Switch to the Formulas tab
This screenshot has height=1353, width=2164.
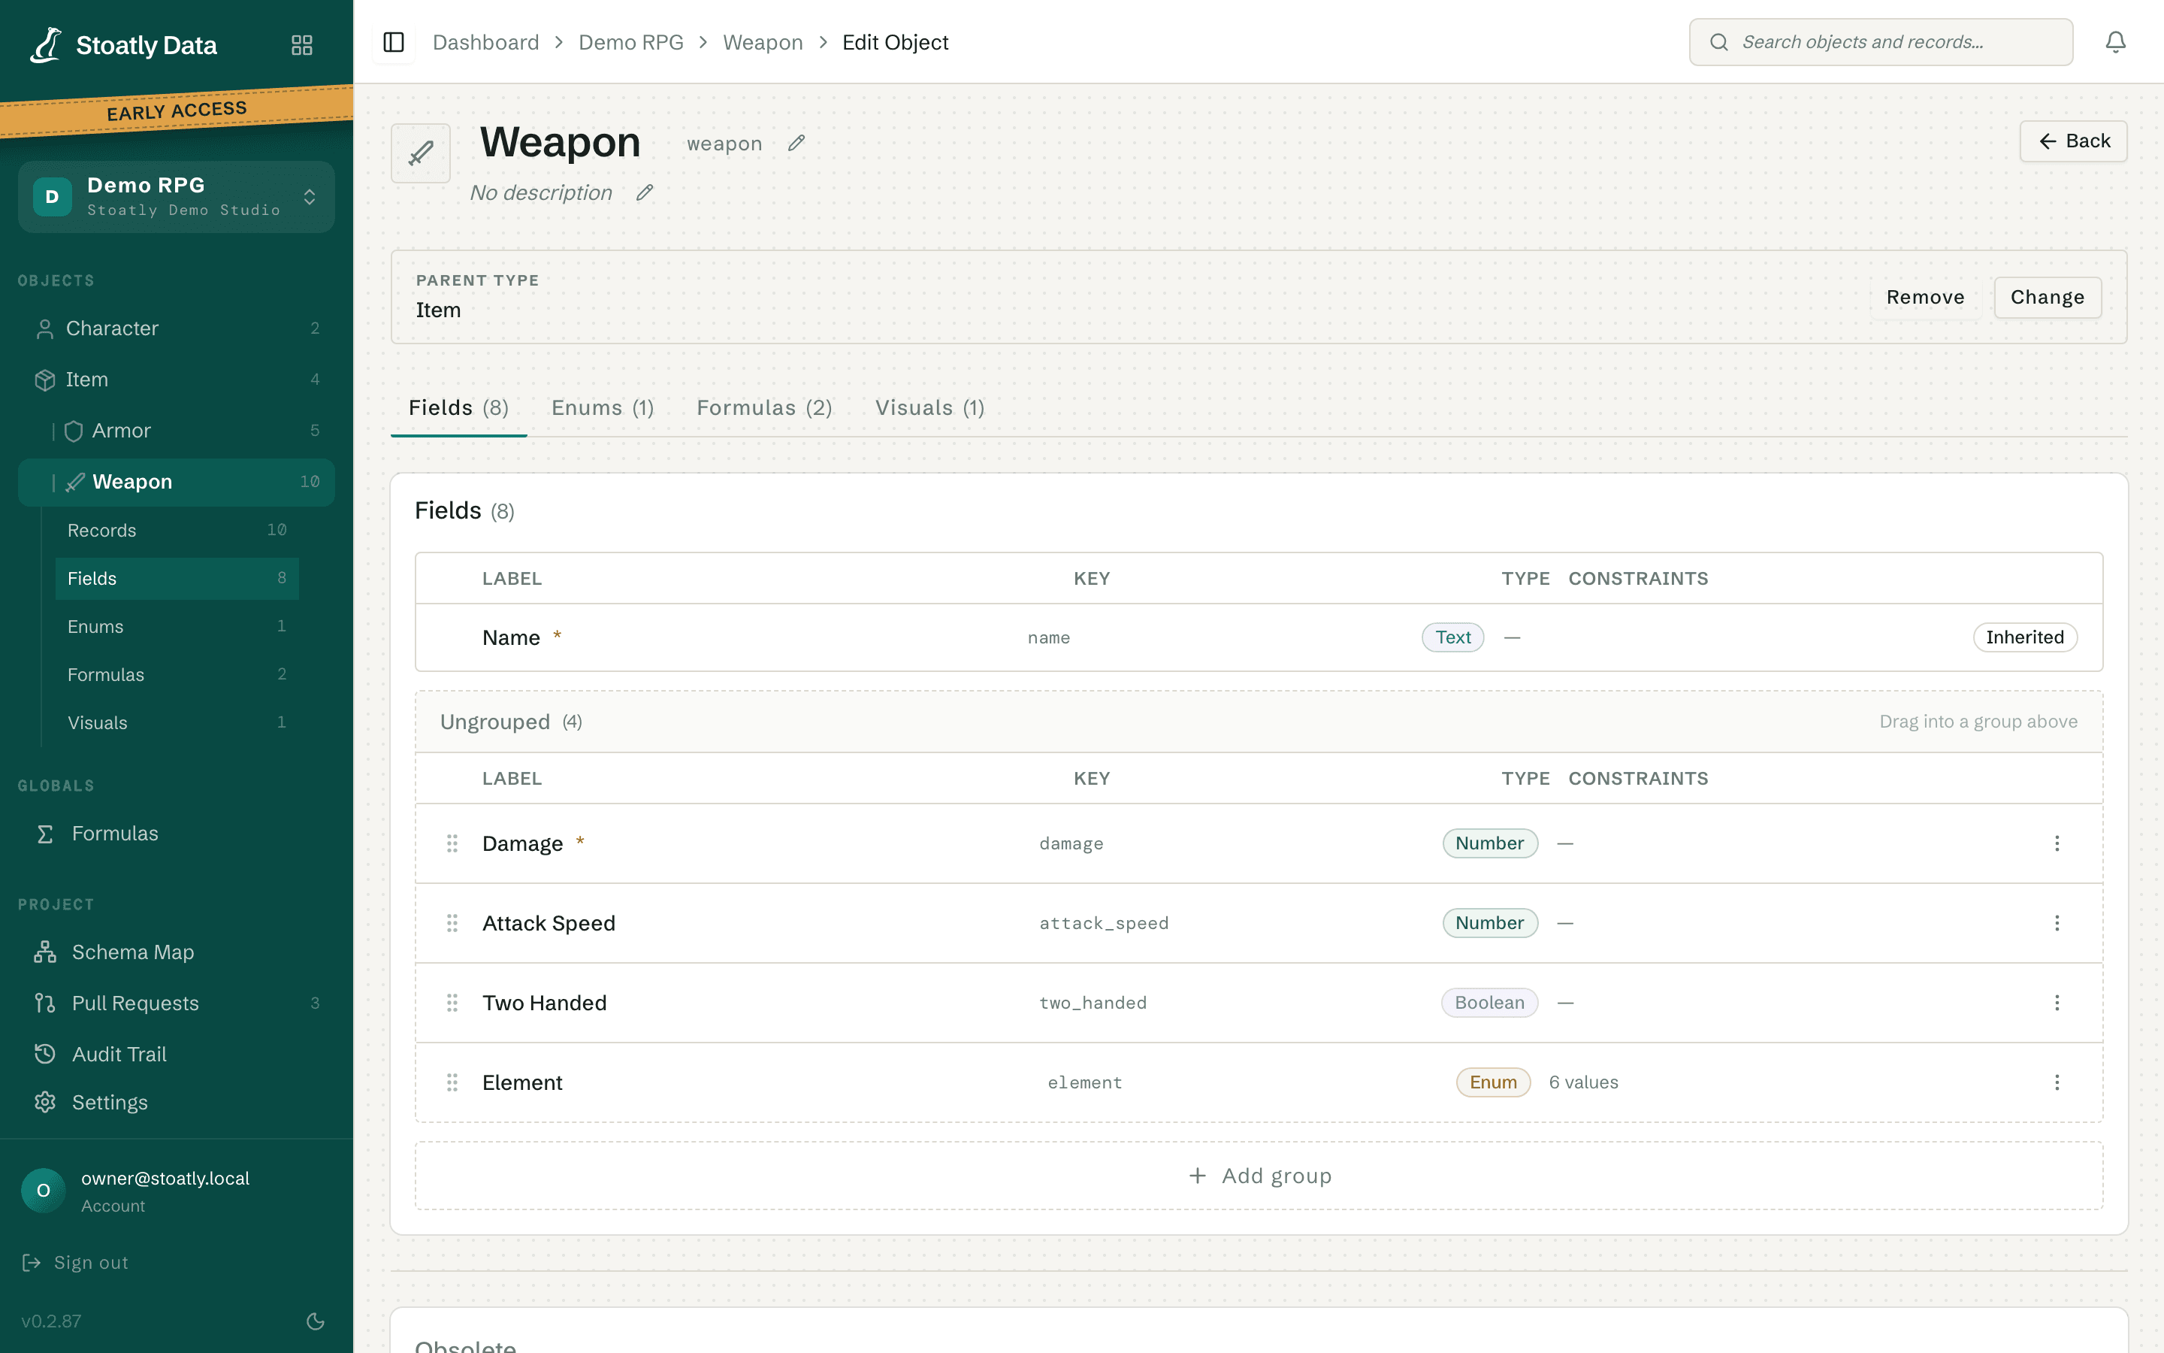click(765, 407)
